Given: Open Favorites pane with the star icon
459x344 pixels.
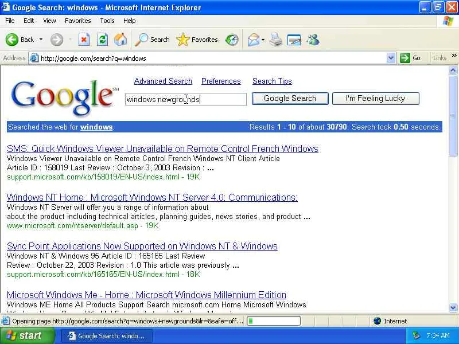Looking at the screenshot, I should tap(182, 40).
